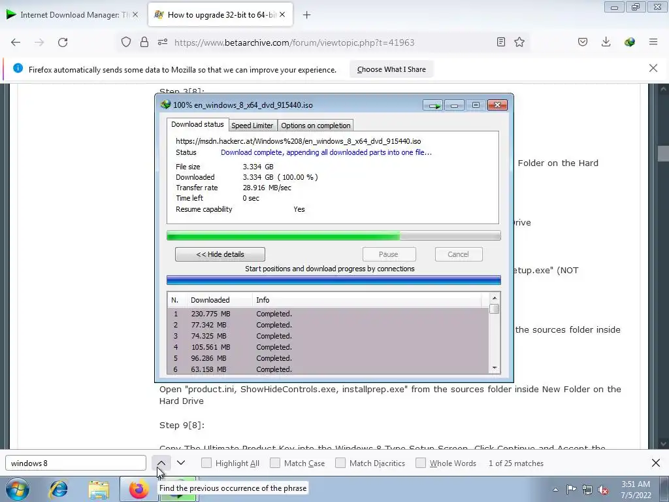Image resolution: width=669 pixels, height=502 pixels.
Task: Show hidden system tray icons
Action: 555,490
